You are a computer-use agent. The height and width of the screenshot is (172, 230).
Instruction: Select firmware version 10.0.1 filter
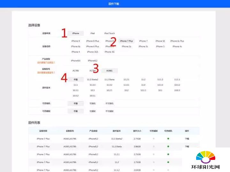tap(93, 96)
